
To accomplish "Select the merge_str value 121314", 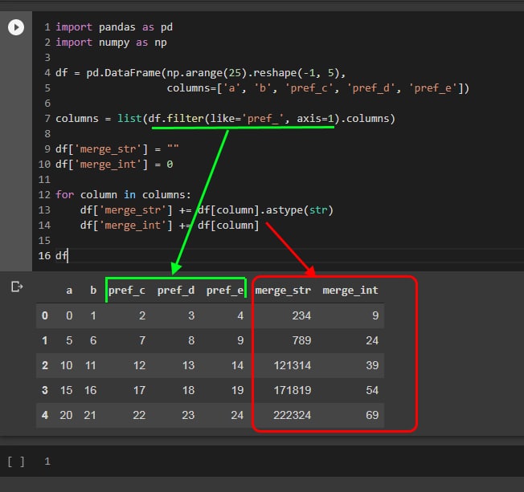I will point(293,365).
